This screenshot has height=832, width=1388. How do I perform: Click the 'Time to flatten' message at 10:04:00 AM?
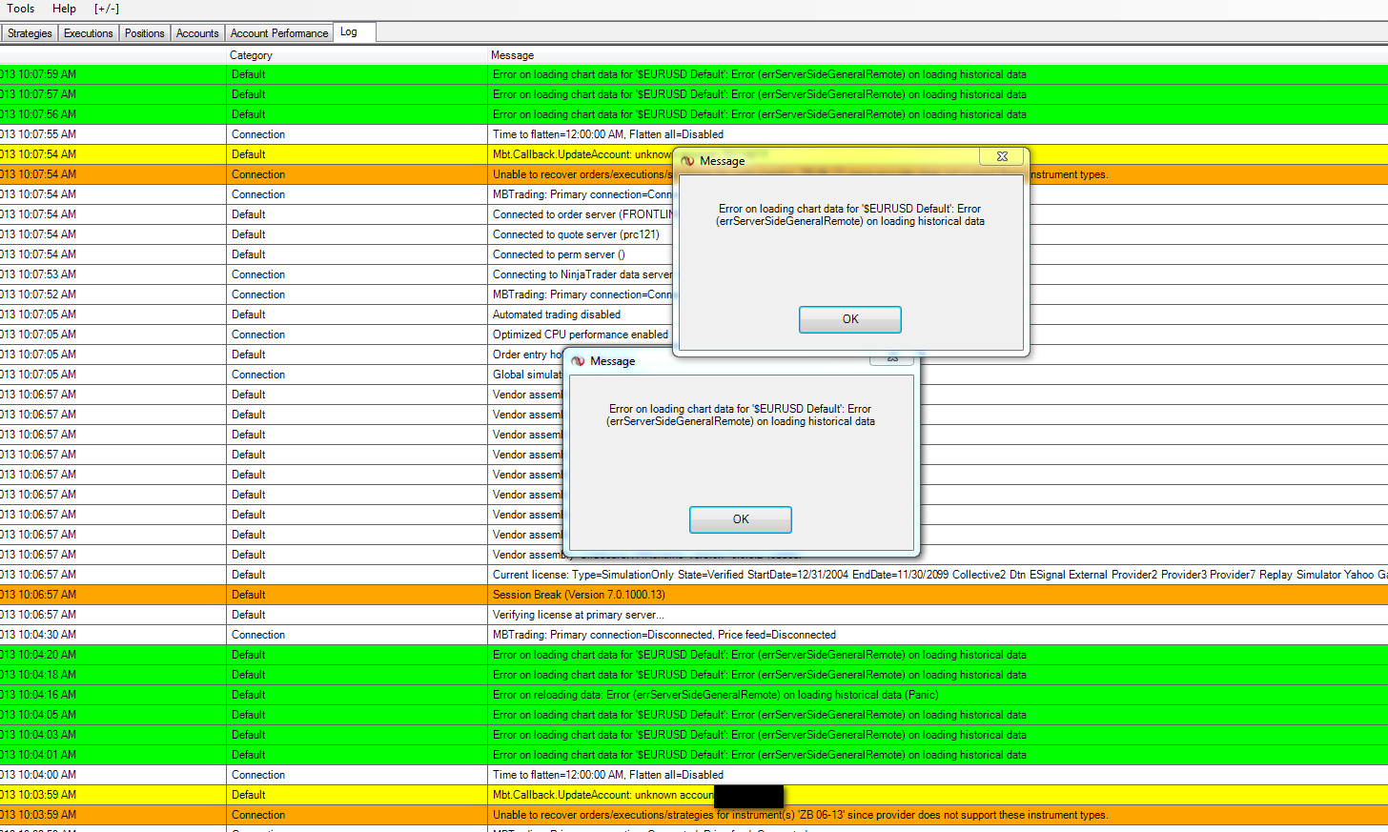tap(608, 775)
